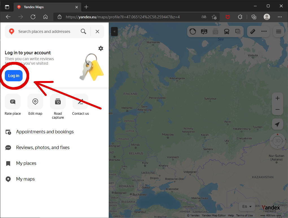
Task: Open the map hamburger menu
Action: point(279,32)
